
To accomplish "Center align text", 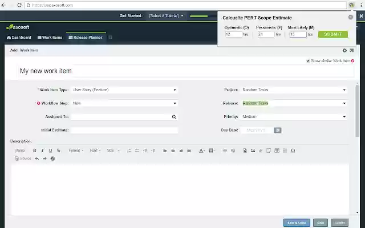I will click(x=173, y=150).
